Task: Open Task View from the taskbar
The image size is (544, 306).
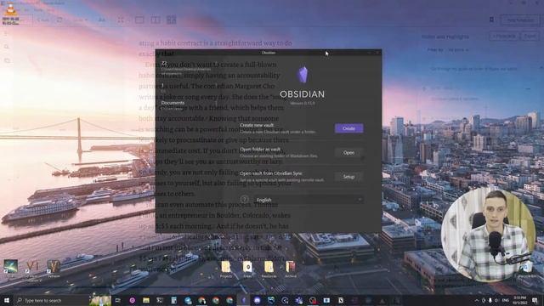Action: coord(118,300)
